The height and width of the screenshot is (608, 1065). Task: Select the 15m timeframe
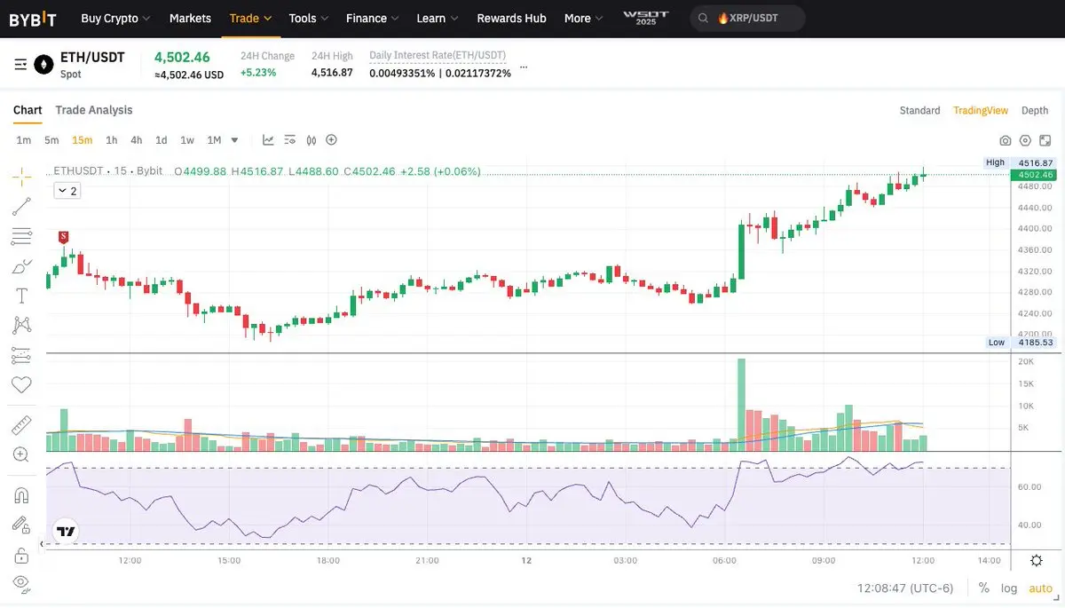coord(83,140)
